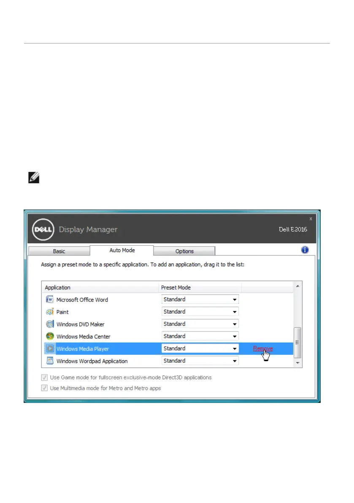Select the Microsoft Office Word row

tap(168, 299)
